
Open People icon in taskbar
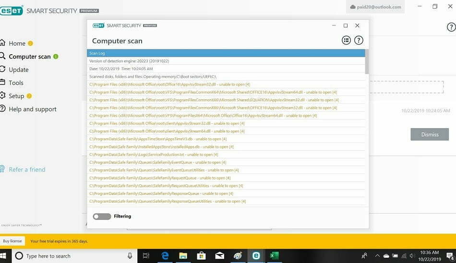364,256
